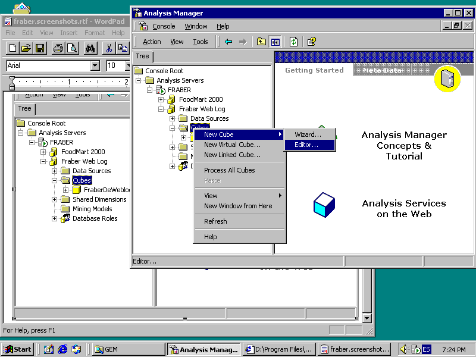Open the Analysis Manager Concepts & Tutorial link
476x357 pixels.
click(x=404, y=146)
